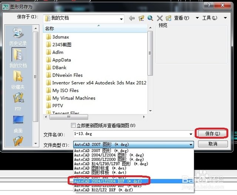Open the AppData folder
The image size is (237, 195).
(59, 60)
